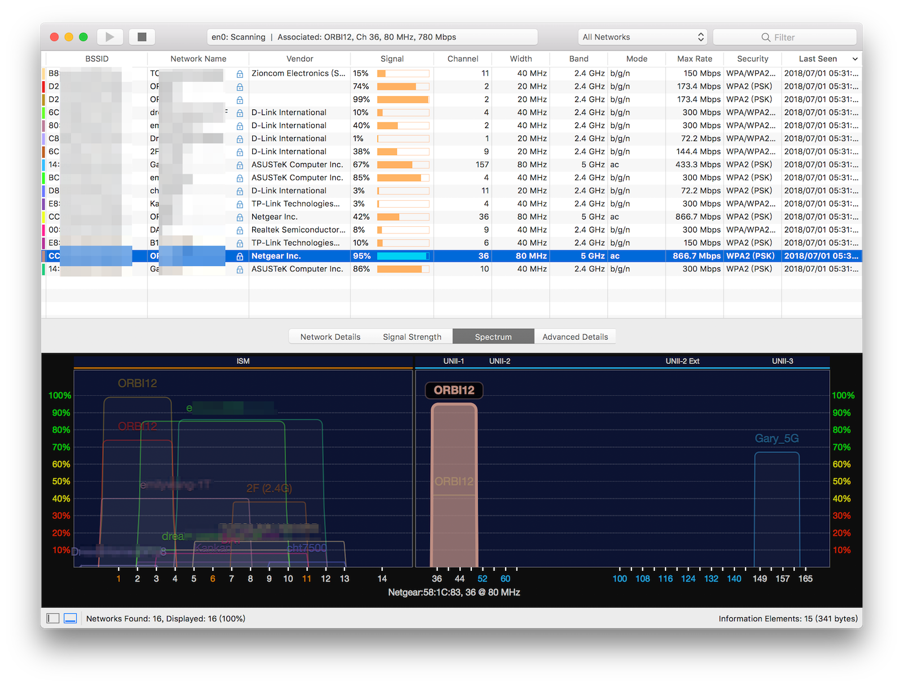Image resolution: width=903 pixels, height=686 pixels.
Task: Open the All Networks dropdown
Action: 642,37
